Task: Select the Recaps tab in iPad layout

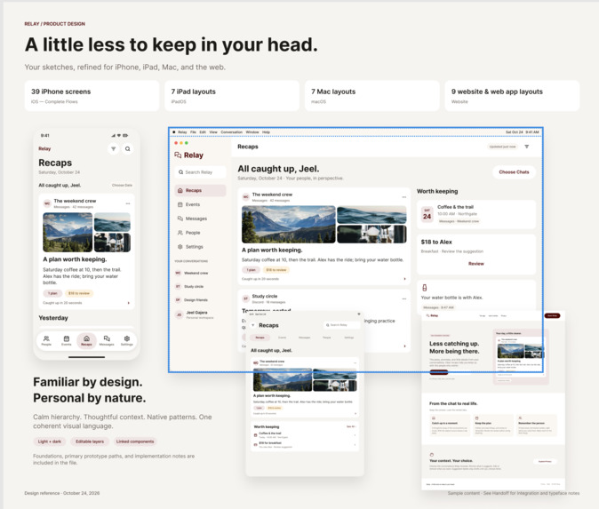Action: (260, 338)
